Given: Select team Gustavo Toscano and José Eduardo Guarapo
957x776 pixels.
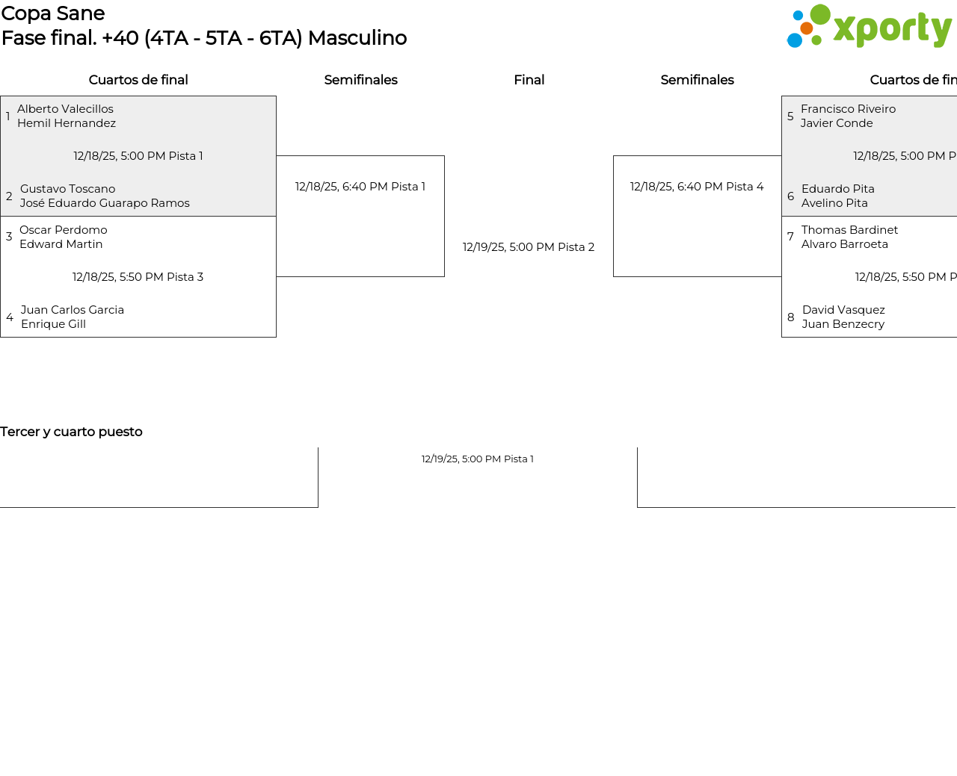Looking at the screenshot, I should [105, 196].
